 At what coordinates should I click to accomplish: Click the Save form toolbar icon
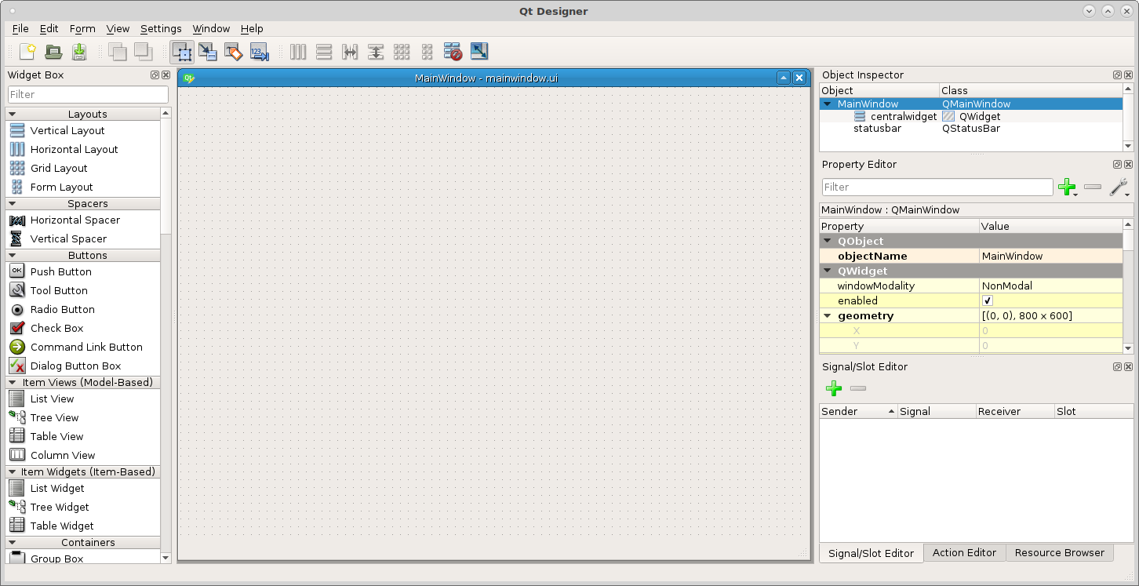tap(79, 52)
